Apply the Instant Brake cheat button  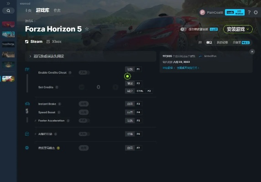click(x=84, y=104)
